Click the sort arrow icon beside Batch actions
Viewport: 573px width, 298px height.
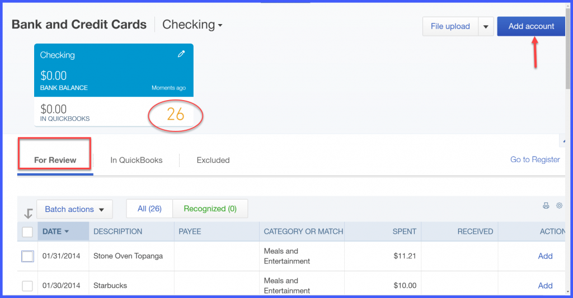pos(28,213)
